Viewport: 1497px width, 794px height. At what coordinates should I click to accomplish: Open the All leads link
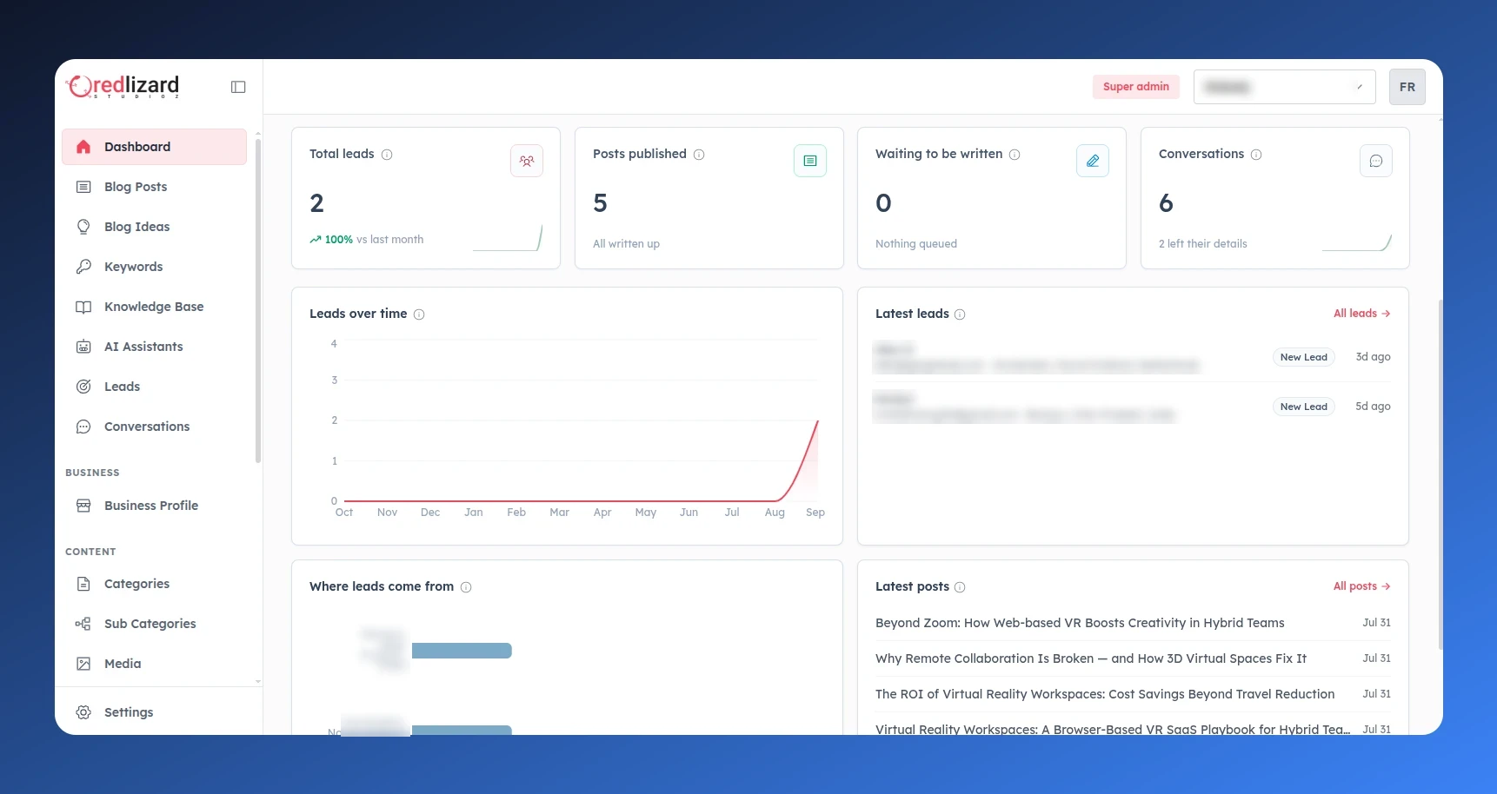tap(1361, 314)
